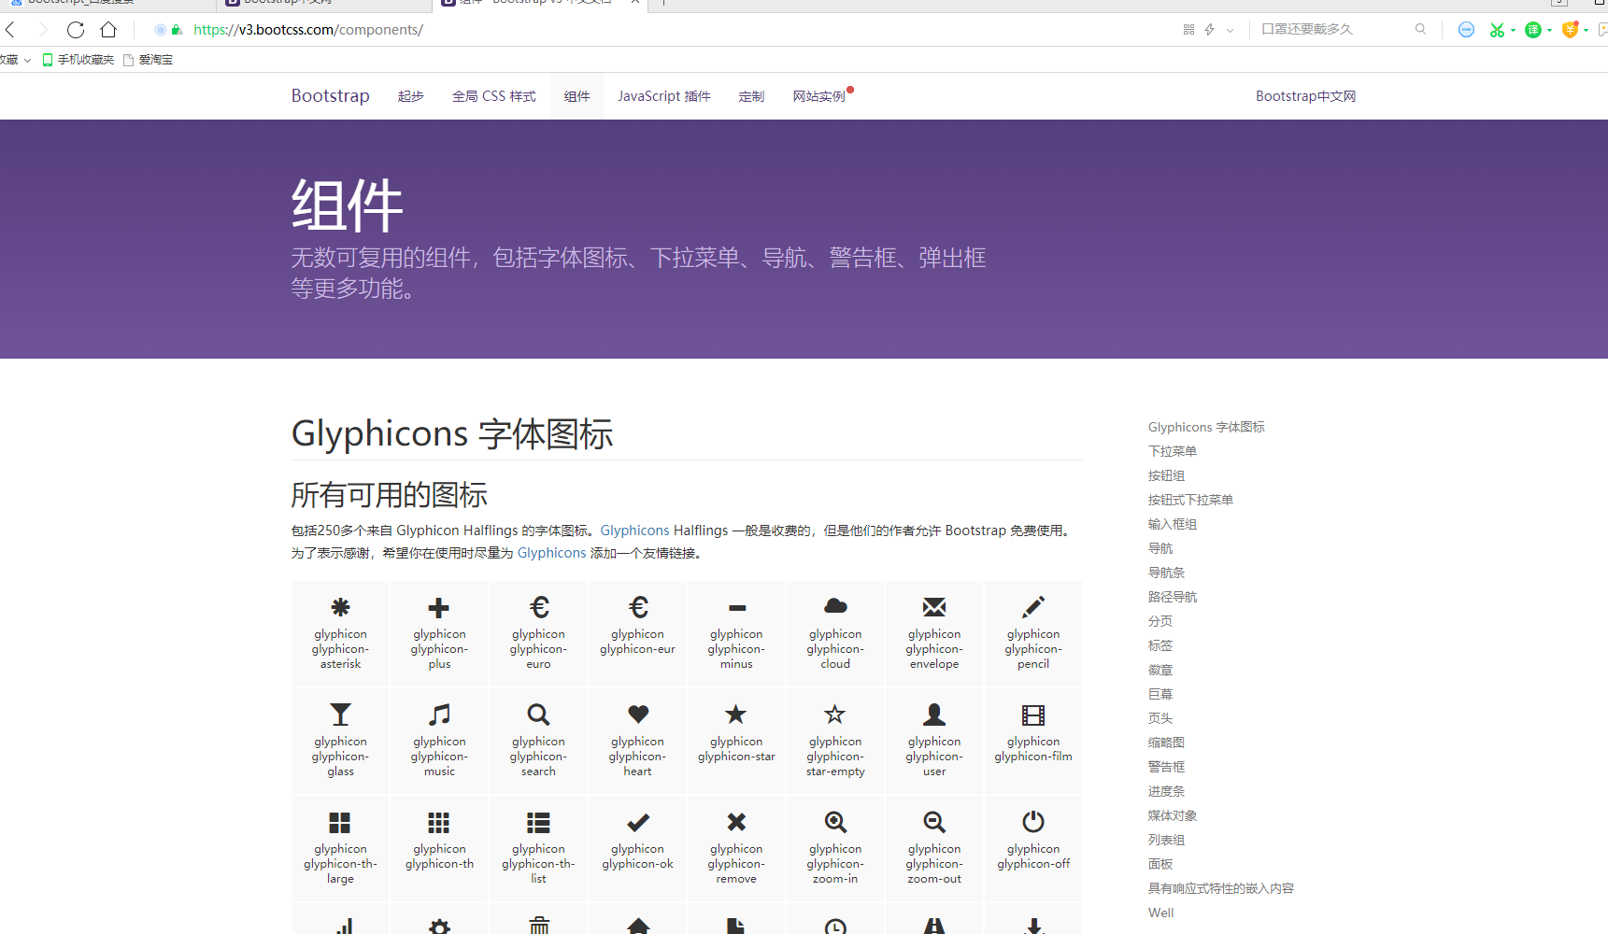
Task: Click the glyphicon-heart icon
Action: (636, 714)
